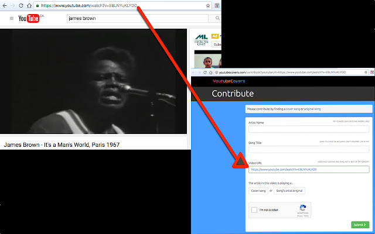
Task: Open the YouTube hamburger guide menu
Action: pos(12,18)
